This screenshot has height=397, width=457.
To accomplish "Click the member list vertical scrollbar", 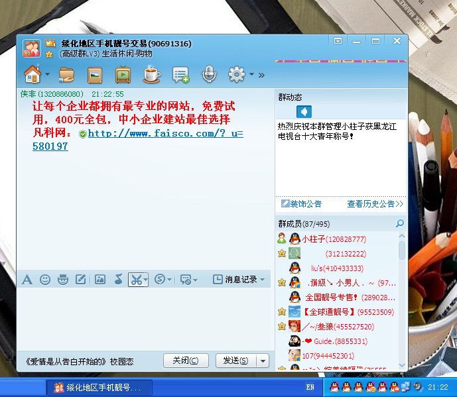I will (x=402, y=298).
